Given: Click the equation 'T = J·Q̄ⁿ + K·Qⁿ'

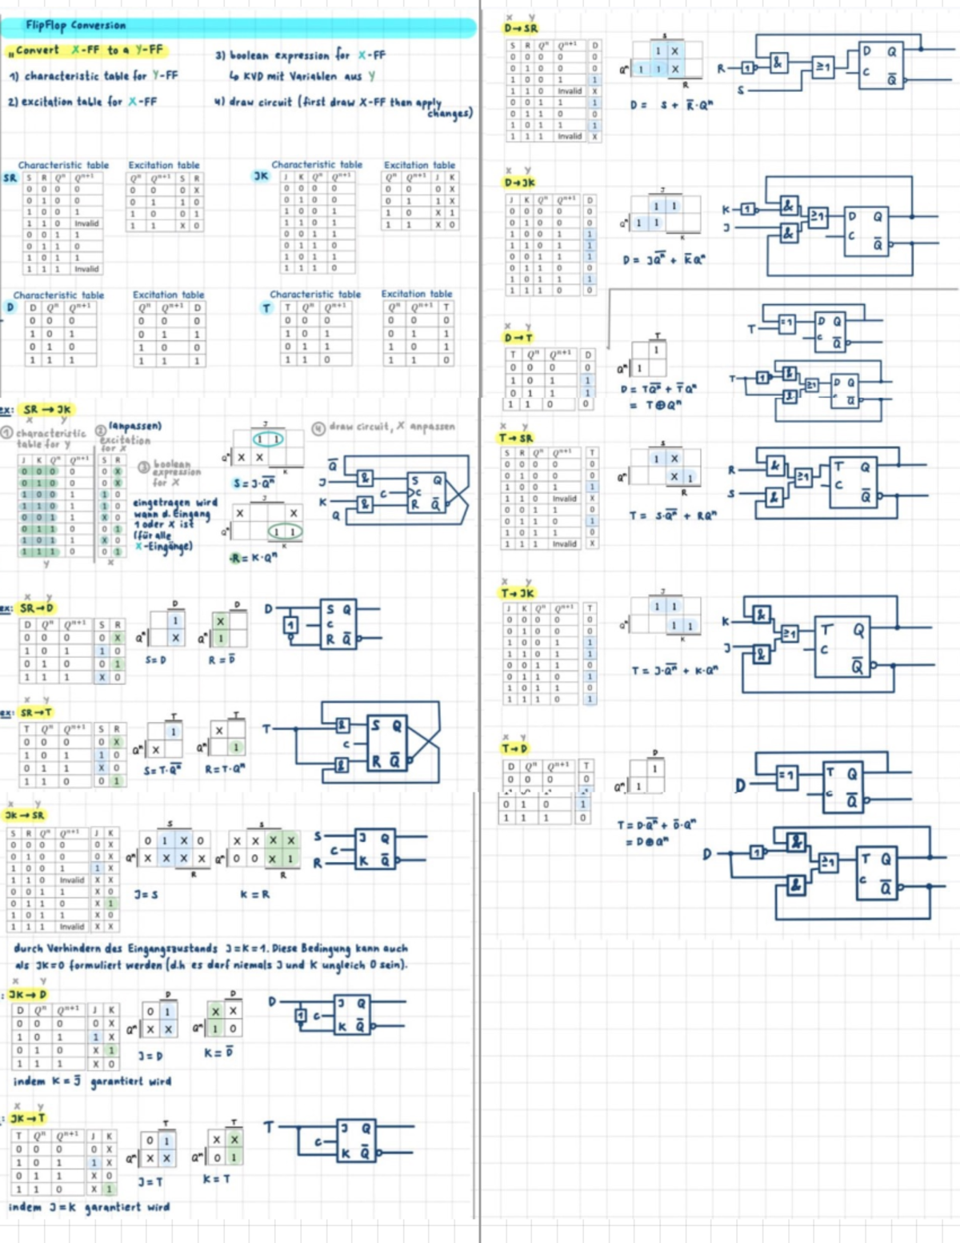Looking at the screenshot, I should pyautogui.click(x=674, y=670).
